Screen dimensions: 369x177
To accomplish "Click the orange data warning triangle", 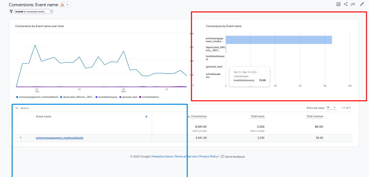I will 62,5.
